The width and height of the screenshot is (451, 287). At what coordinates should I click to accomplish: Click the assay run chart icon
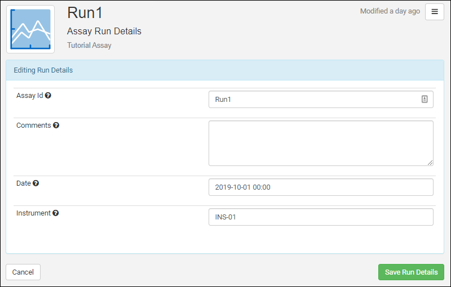click(30, 29)
